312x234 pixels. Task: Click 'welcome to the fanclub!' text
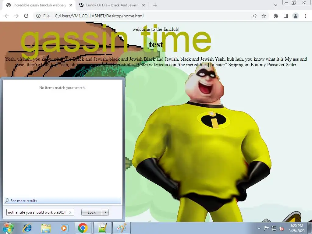(156, 29)
